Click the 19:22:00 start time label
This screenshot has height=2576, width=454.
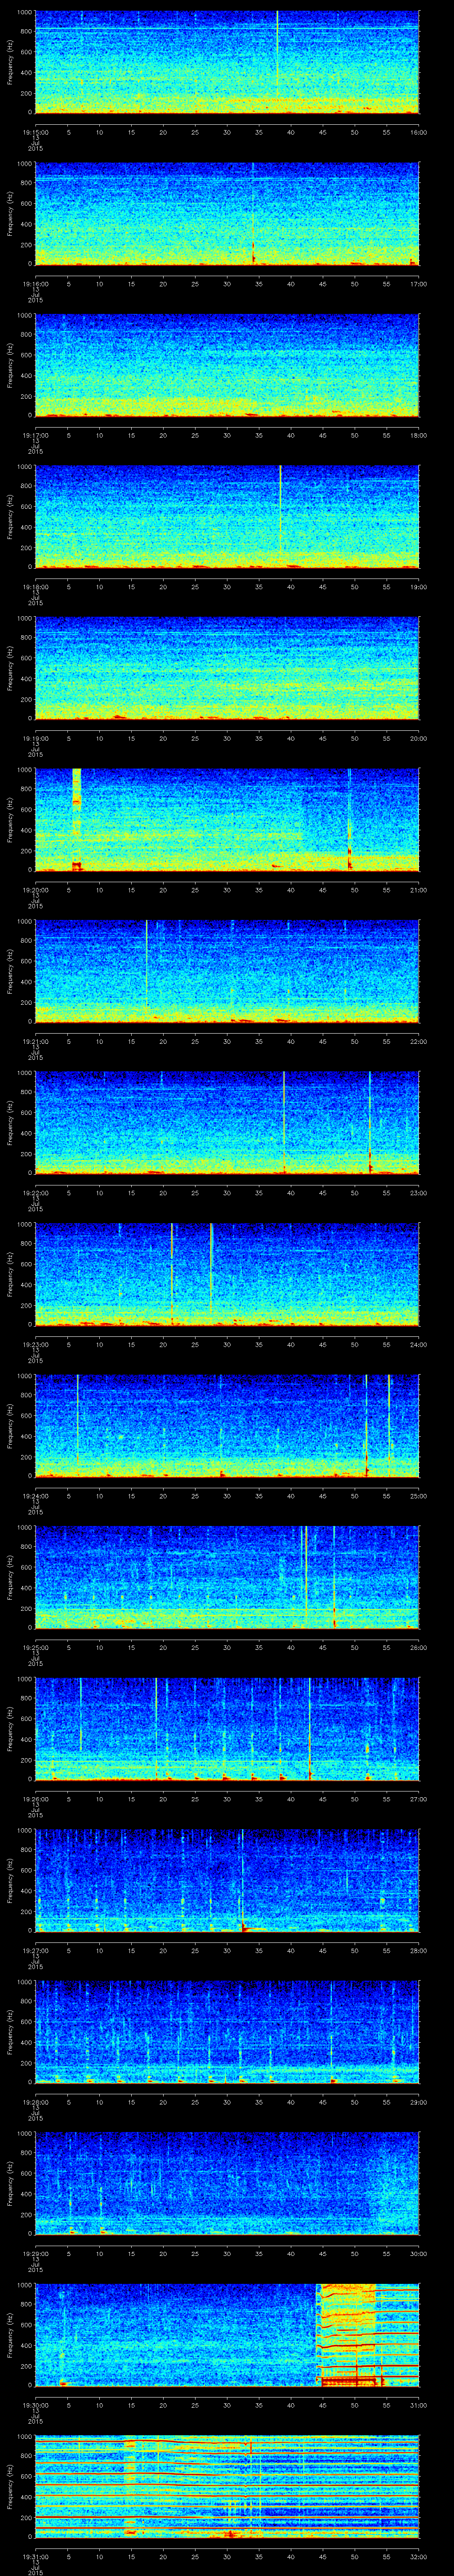click(36, 1193)
